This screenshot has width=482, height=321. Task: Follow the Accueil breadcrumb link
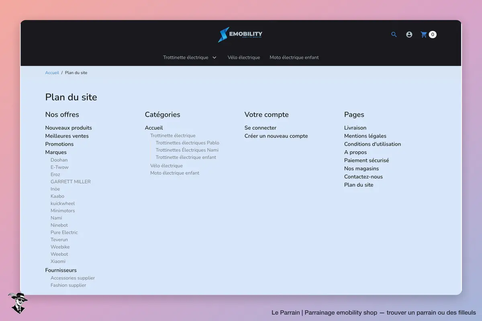(52, 73)
